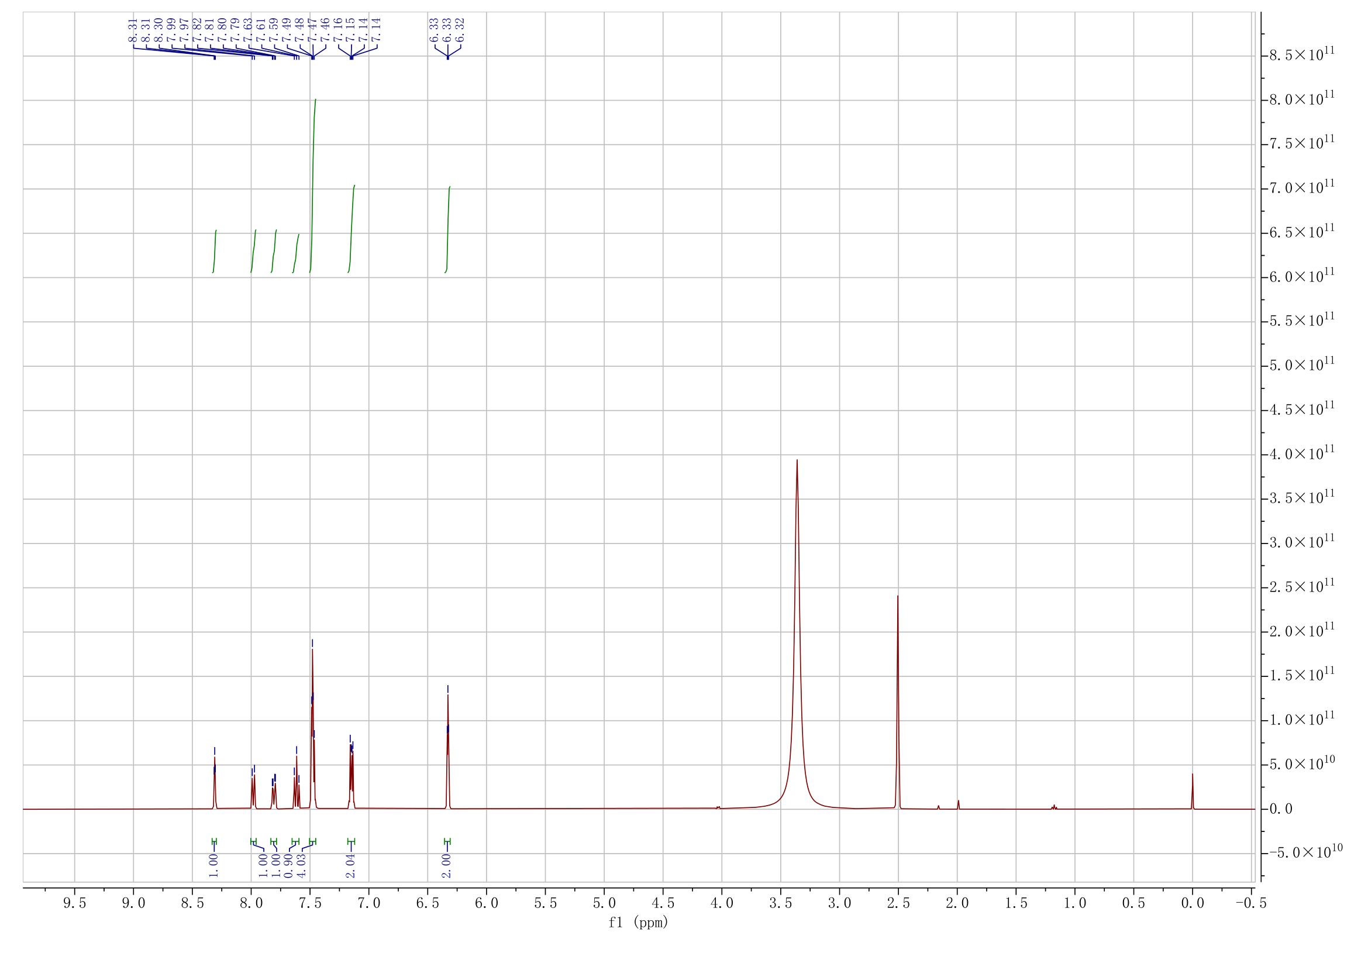Click the reference peak at 0.0 ppm
Viewport: 1368px width, 956px height.
point(1192,793)
